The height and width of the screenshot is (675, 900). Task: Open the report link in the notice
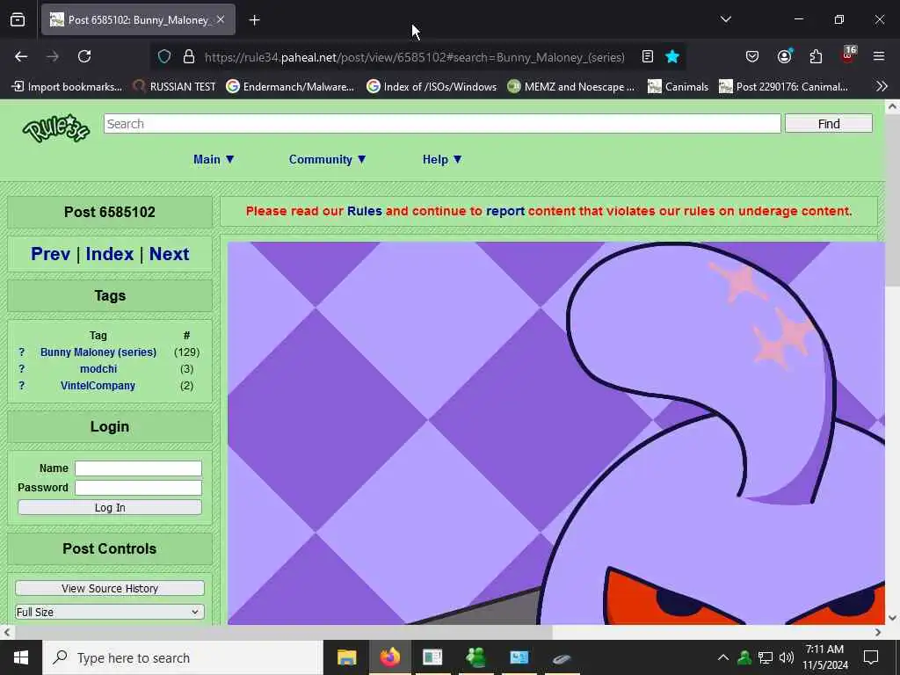[x=505, y=211]
